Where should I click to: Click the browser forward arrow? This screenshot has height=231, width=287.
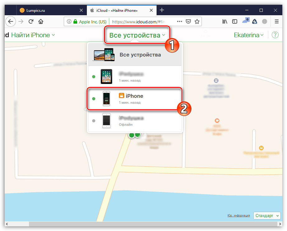pos(21,21)
